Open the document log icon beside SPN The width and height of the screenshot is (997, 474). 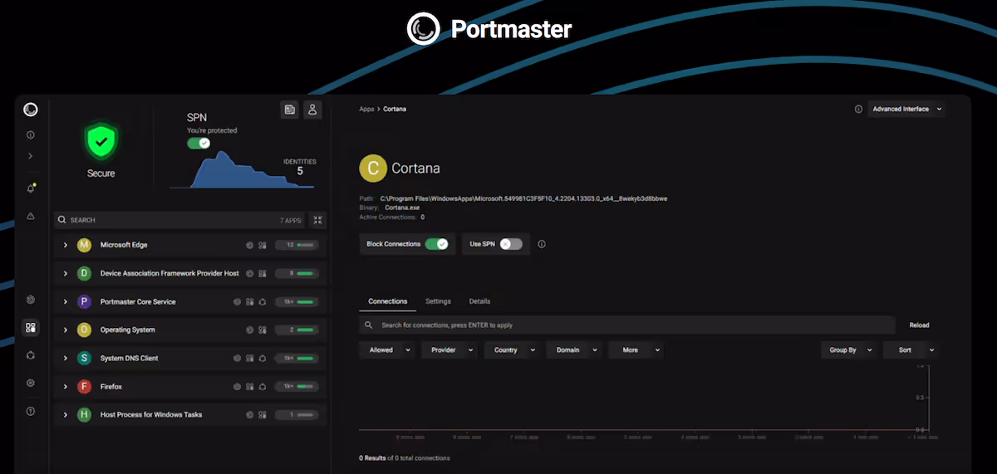[x=289, y=110]
